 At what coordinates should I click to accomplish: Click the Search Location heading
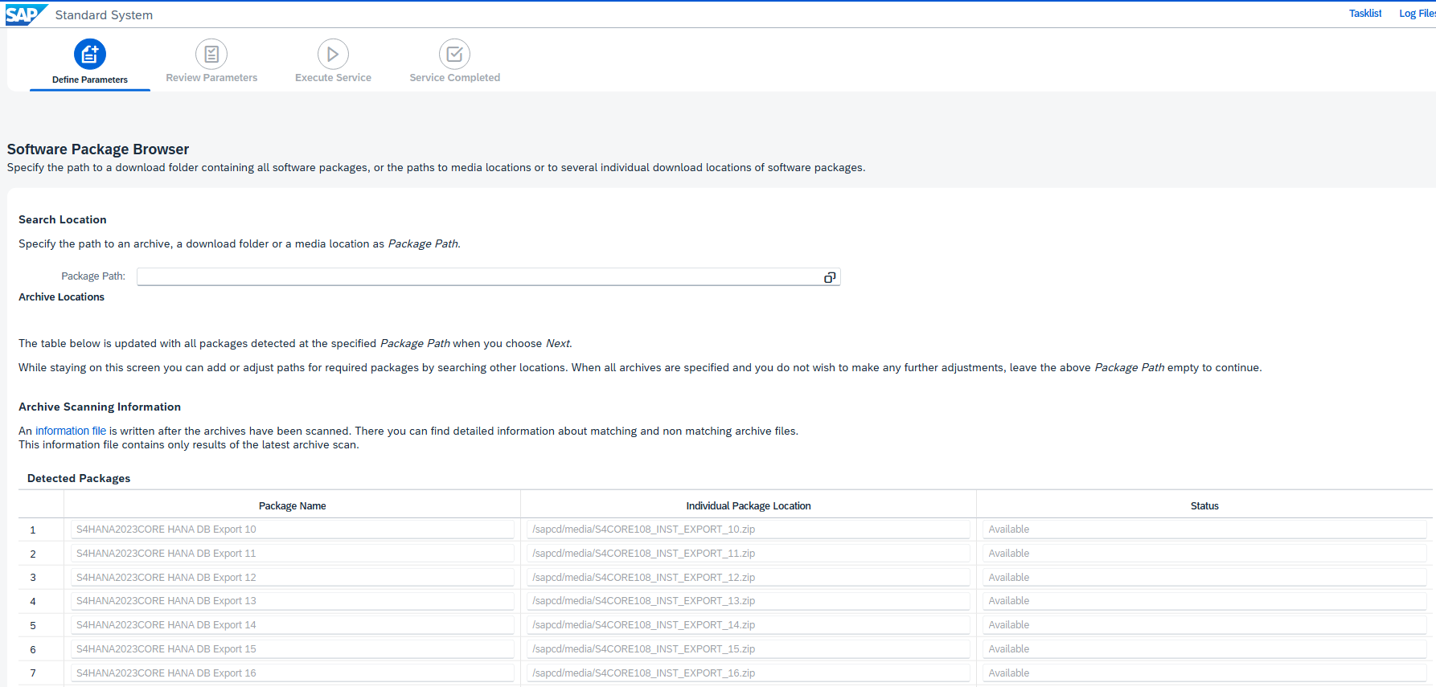coord(63,220)
